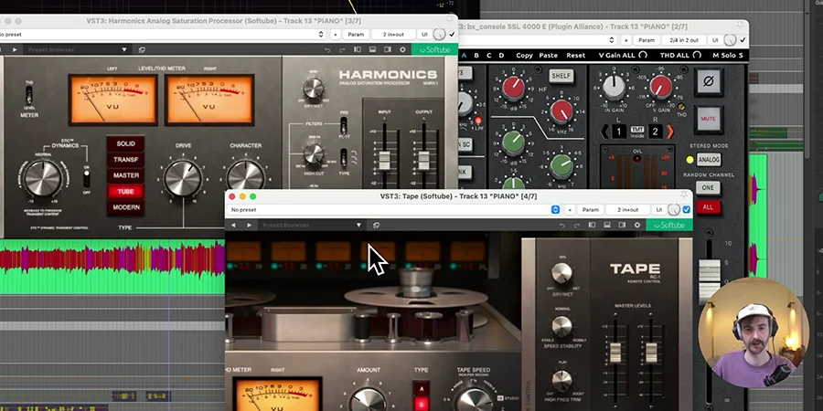The width and height of the screenshot is (823, 411).
Task: Select MODERN saturation type in Harmonics
Action: click(x=125, y=207)
